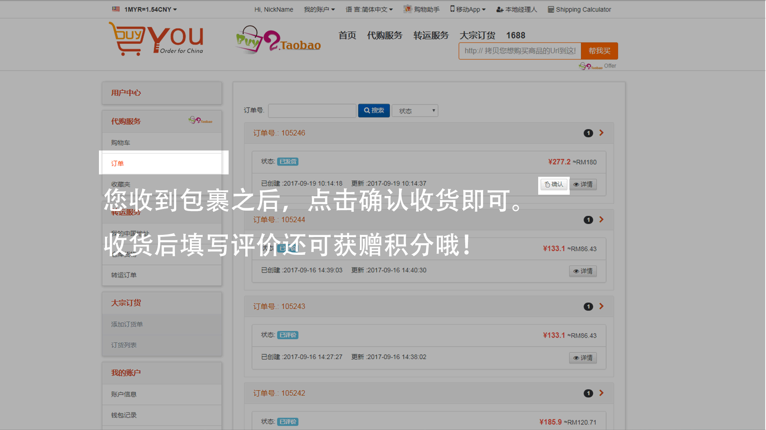Expand order 105246 chevron arrow
Image resolution: width=766 pixels, height=430 pixels.
[601, 133]
